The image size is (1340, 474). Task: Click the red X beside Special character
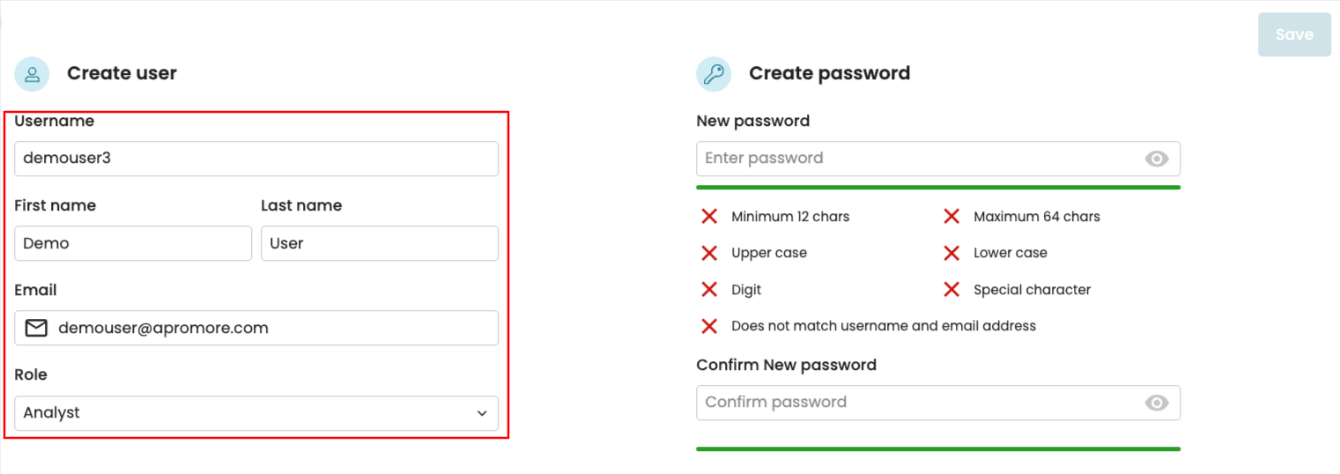pos(951,290)
